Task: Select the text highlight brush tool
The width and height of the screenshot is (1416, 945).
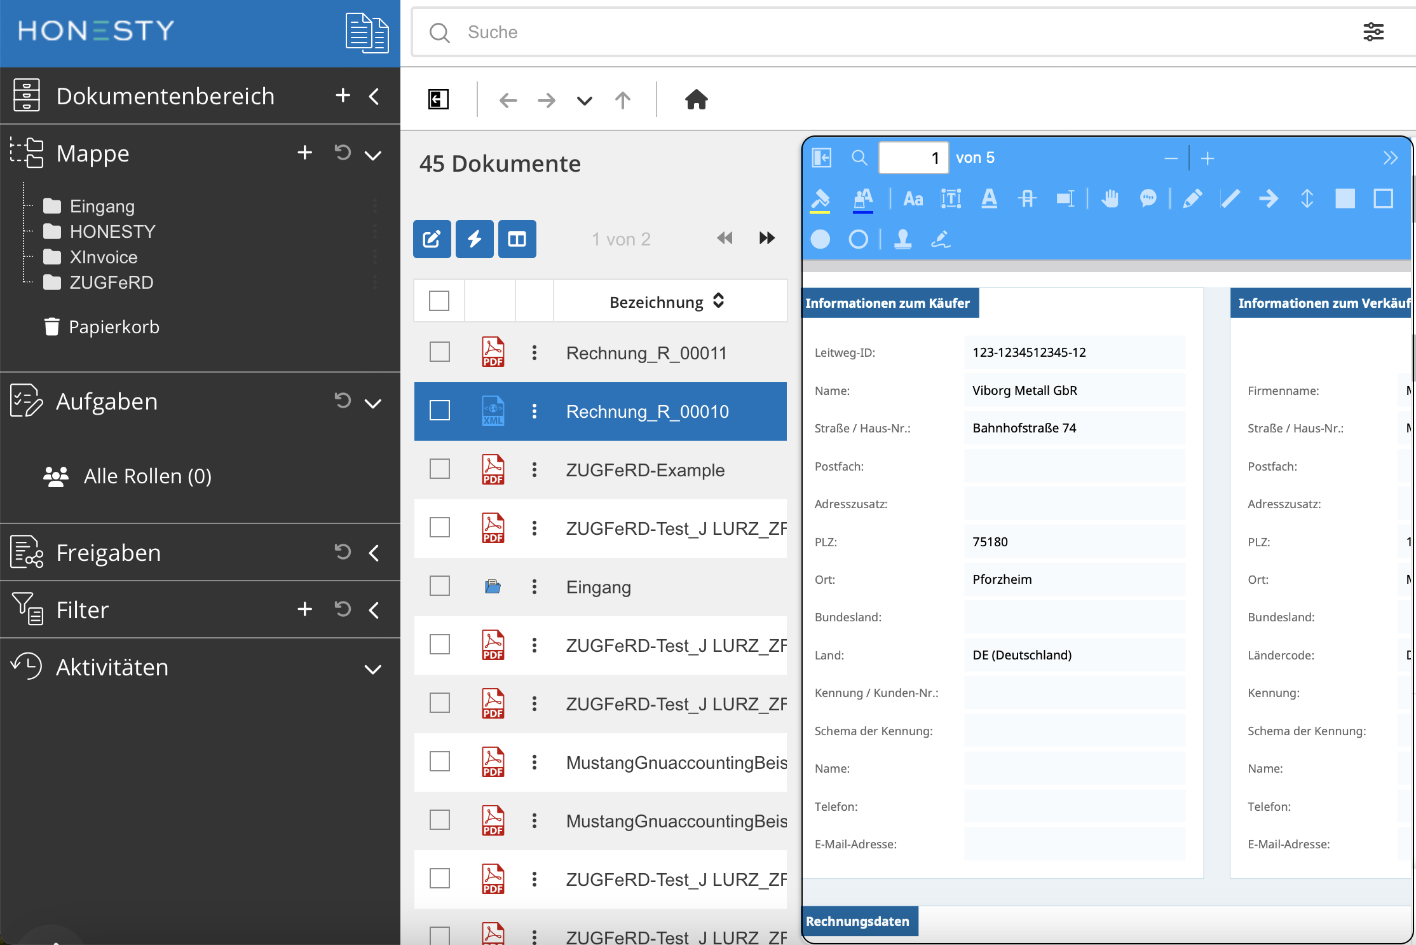Action: [862, 199]
